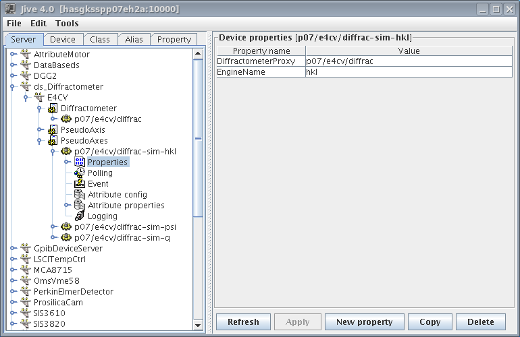Select the EngineName value hkl cell
Screen dimensions: 520x337
coord(409,72)
